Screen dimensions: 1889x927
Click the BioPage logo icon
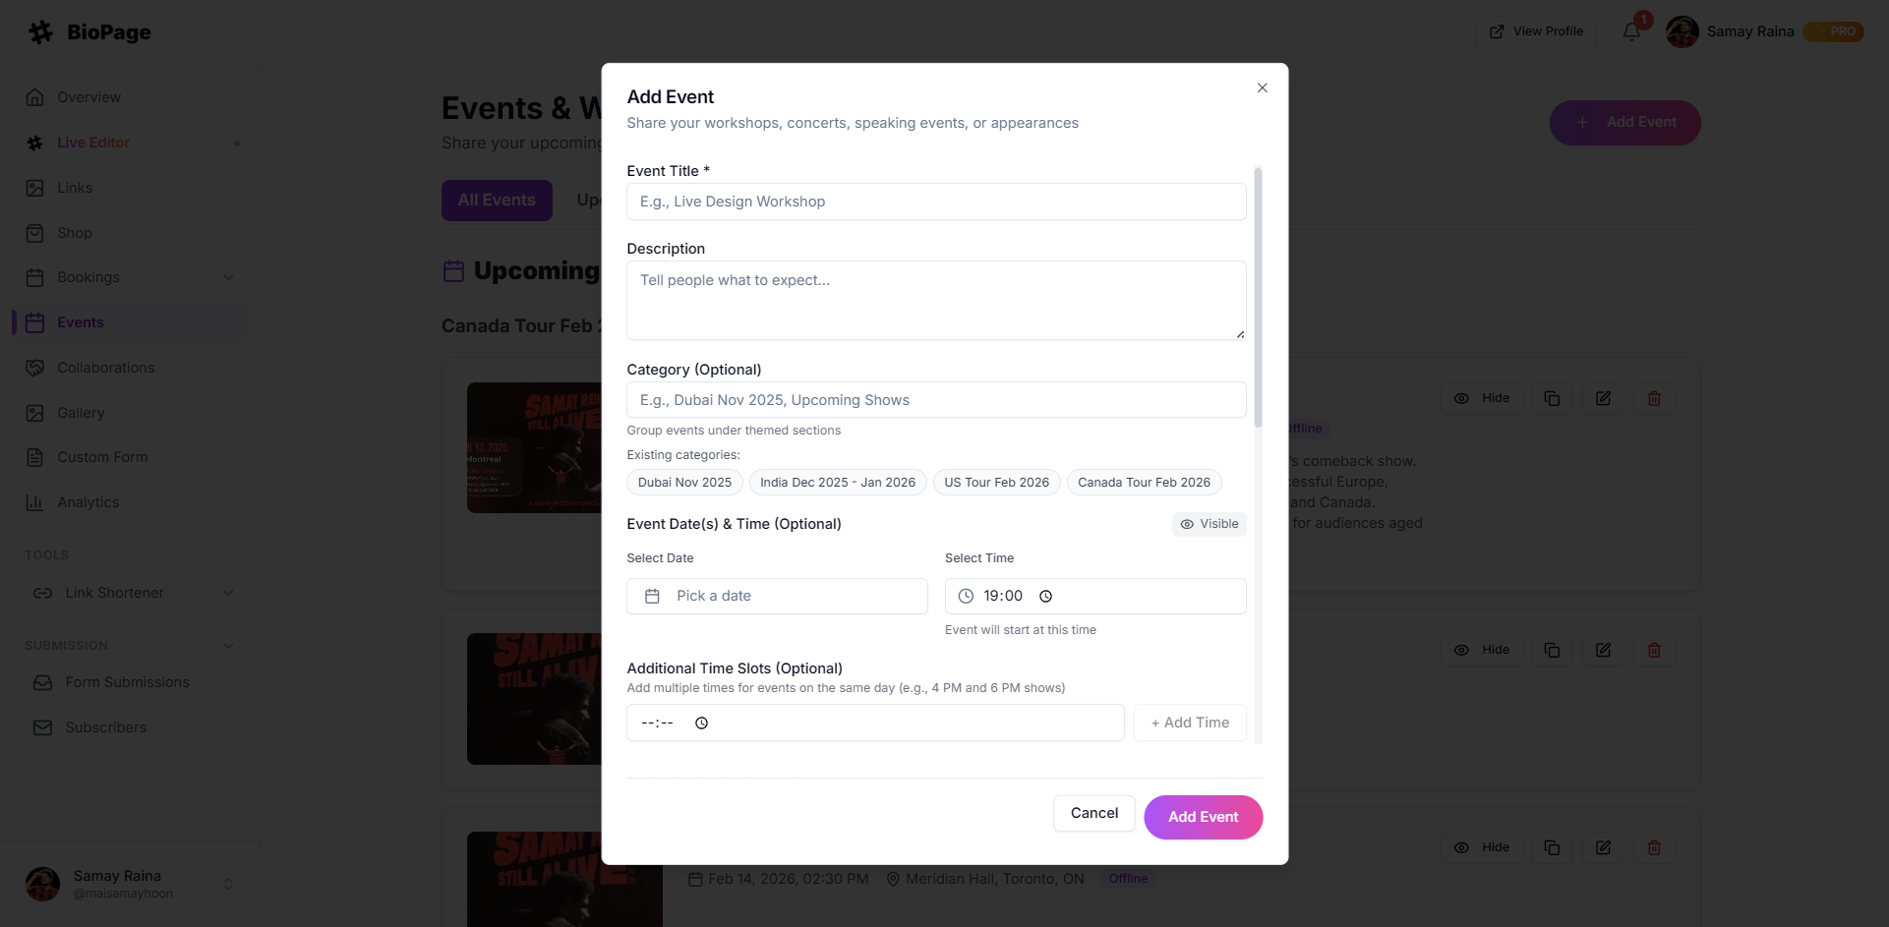coord(40,32)
